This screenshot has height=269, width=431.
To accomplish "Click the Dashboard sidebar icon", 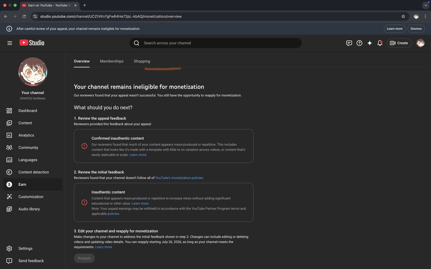I will pyautogui.click(x=9, y=111).
